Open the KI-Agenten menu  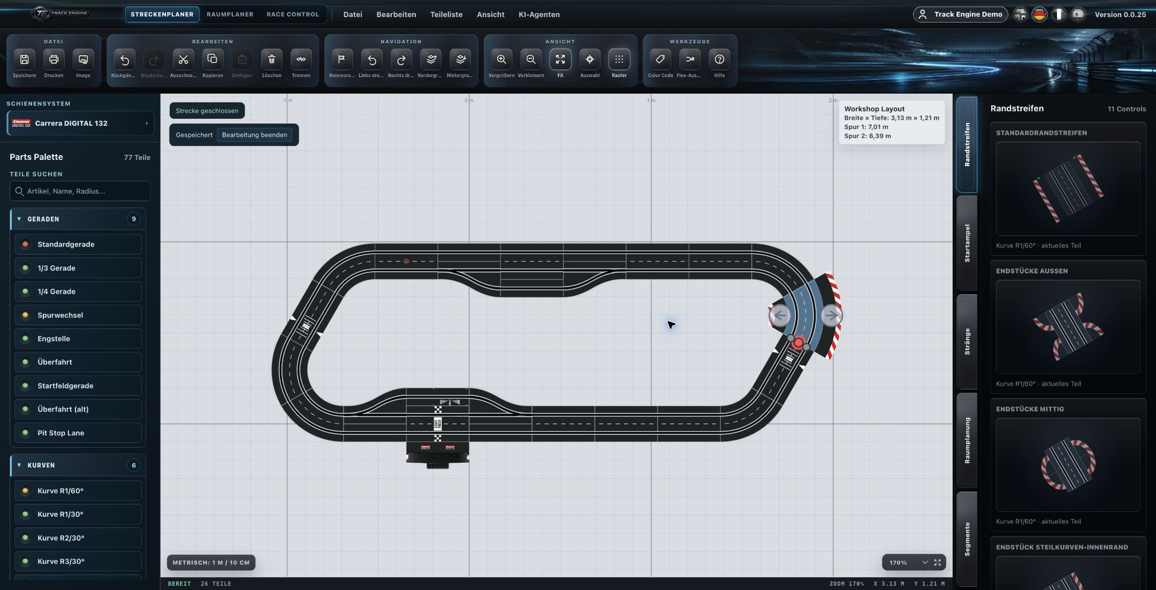(x=539, y=14)
